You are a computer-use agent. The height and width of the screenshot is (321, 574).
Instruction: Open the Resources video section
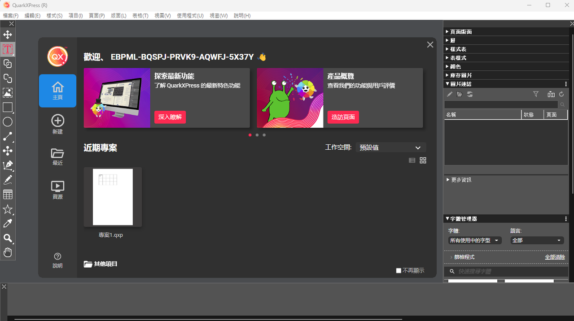click(57, 190)
